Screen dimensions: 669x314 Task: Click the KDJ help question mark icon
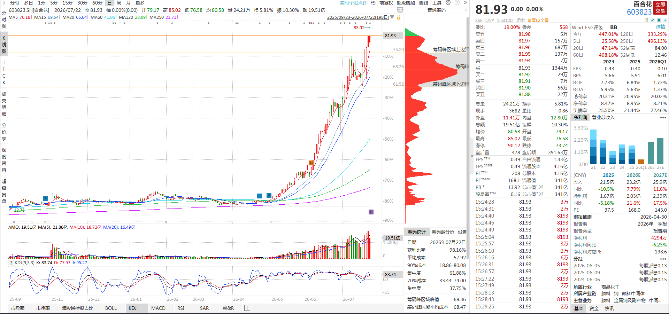tap(11, 263)
